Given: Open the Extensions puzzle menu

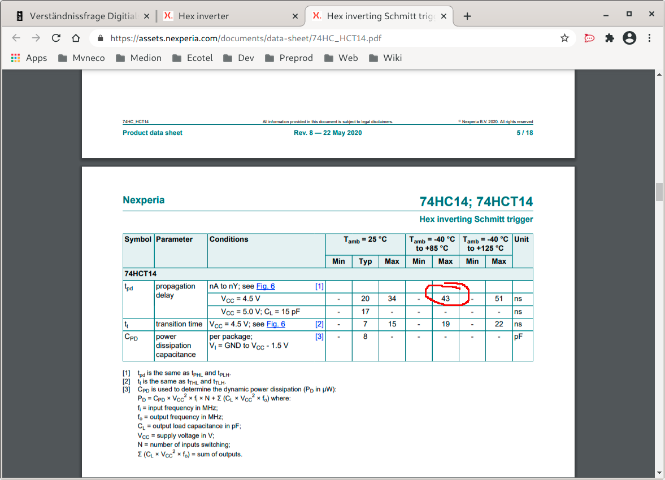Looking at the screenshot, I should coord(610,38).
